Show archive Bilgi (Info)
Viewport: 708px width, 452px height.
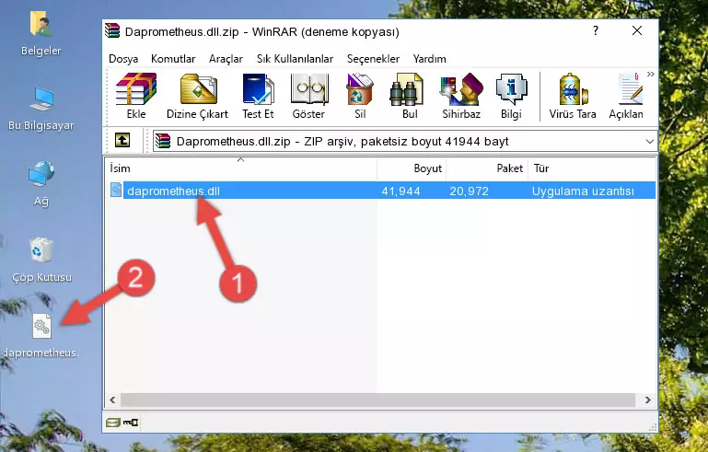[x=511, y=96]
